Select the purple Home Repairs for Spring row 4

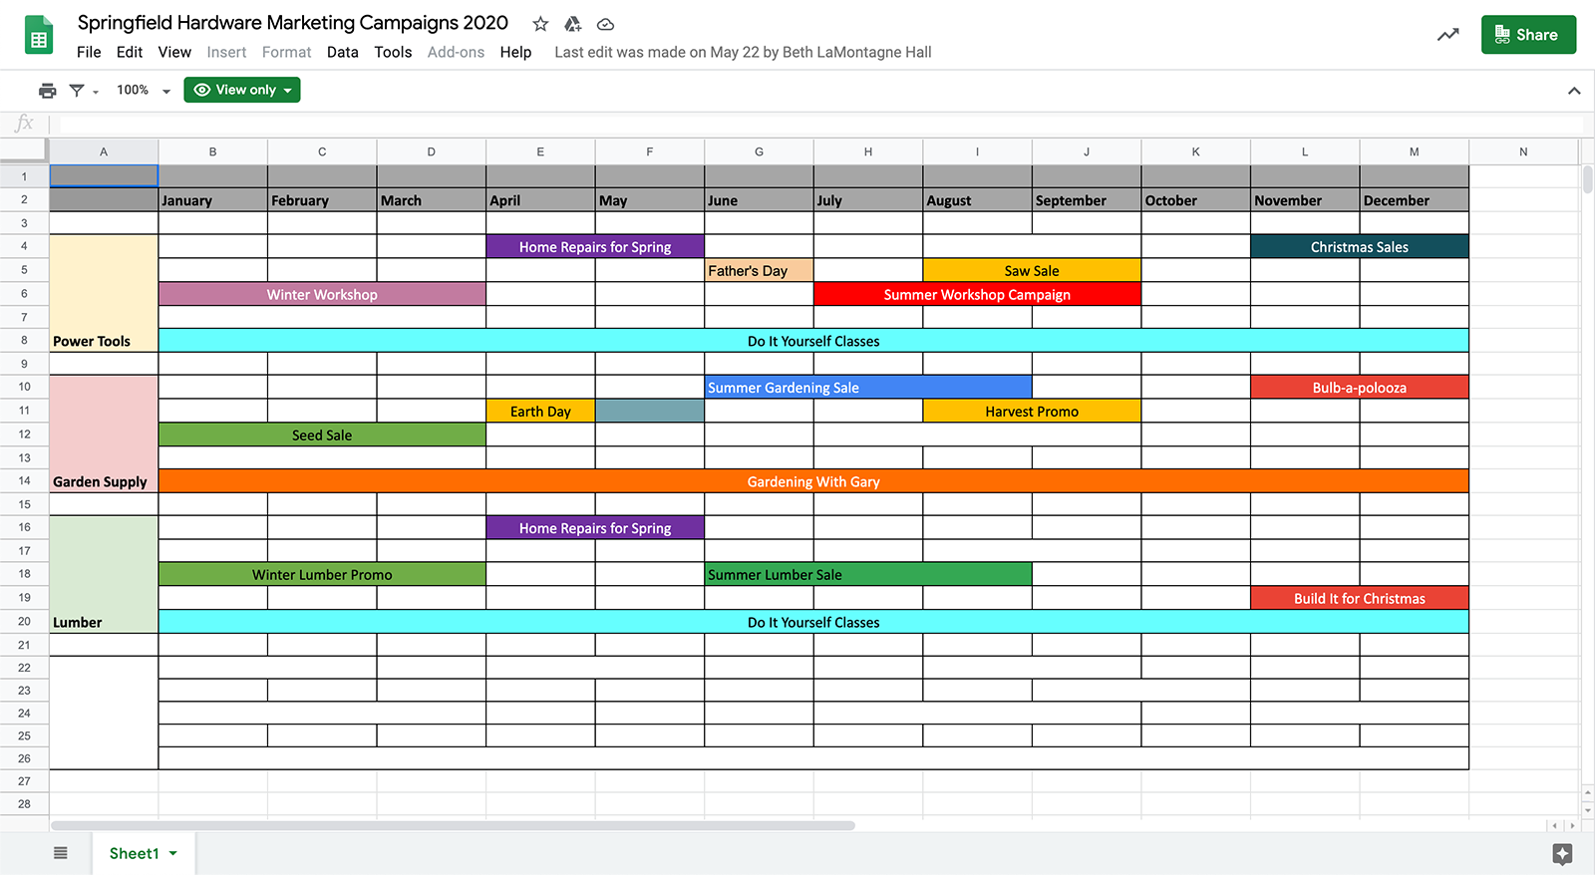tap(595, 246)
